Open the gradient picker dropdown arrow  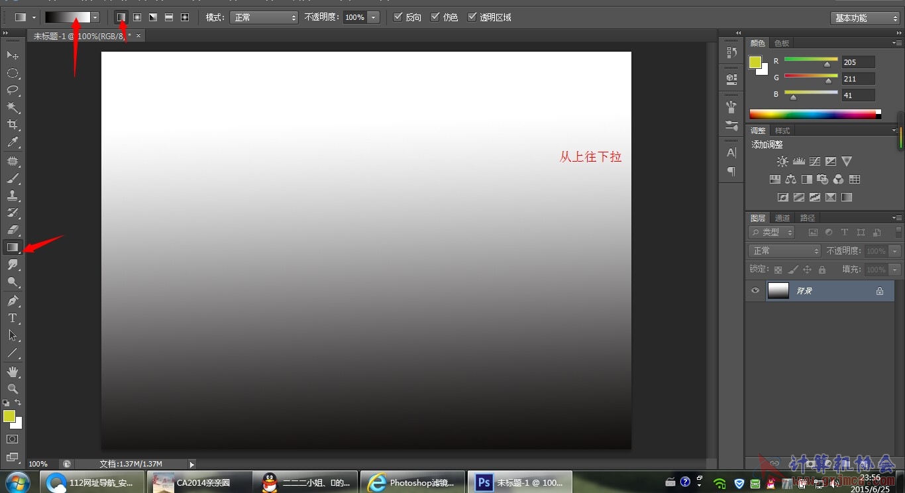[95, 17]
